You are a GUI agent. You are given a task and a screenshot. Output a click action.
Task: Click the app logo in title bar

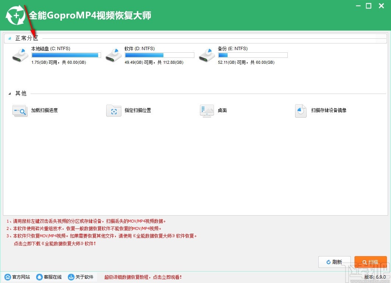click(x=15, y=15)
